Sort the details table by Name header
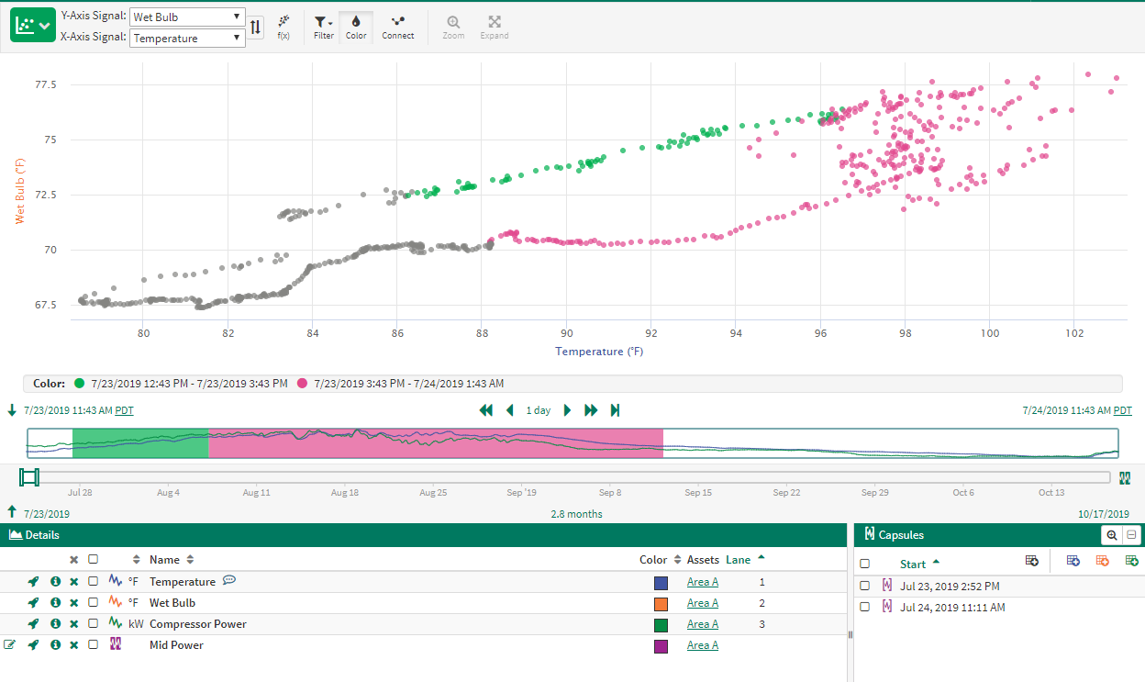 coord(165,559)
